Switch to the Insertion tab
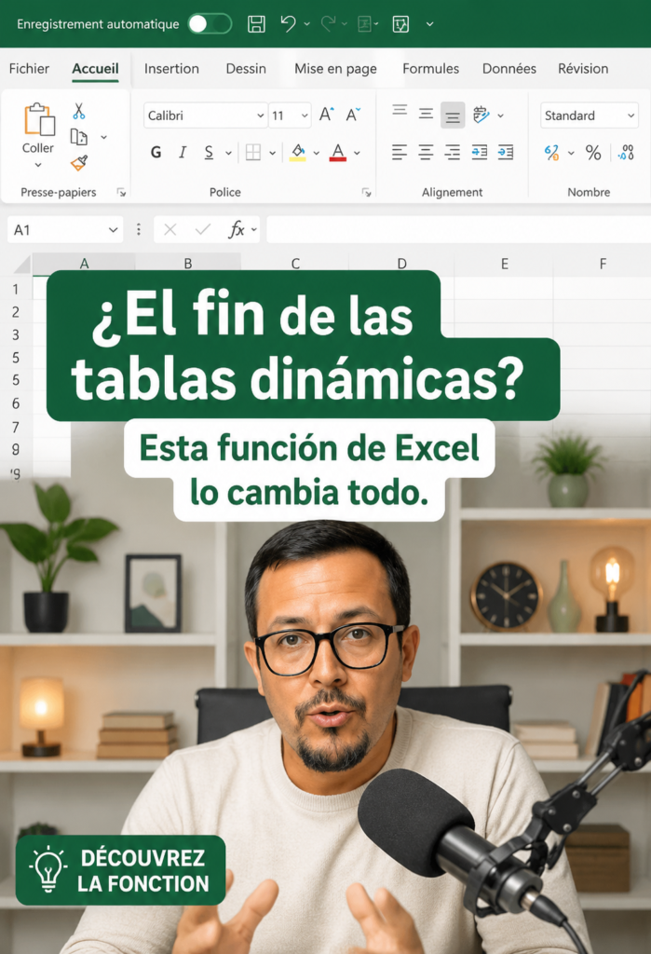Image resolution: width=651 pixels, height=954 pixels. (x=171, y=68)
